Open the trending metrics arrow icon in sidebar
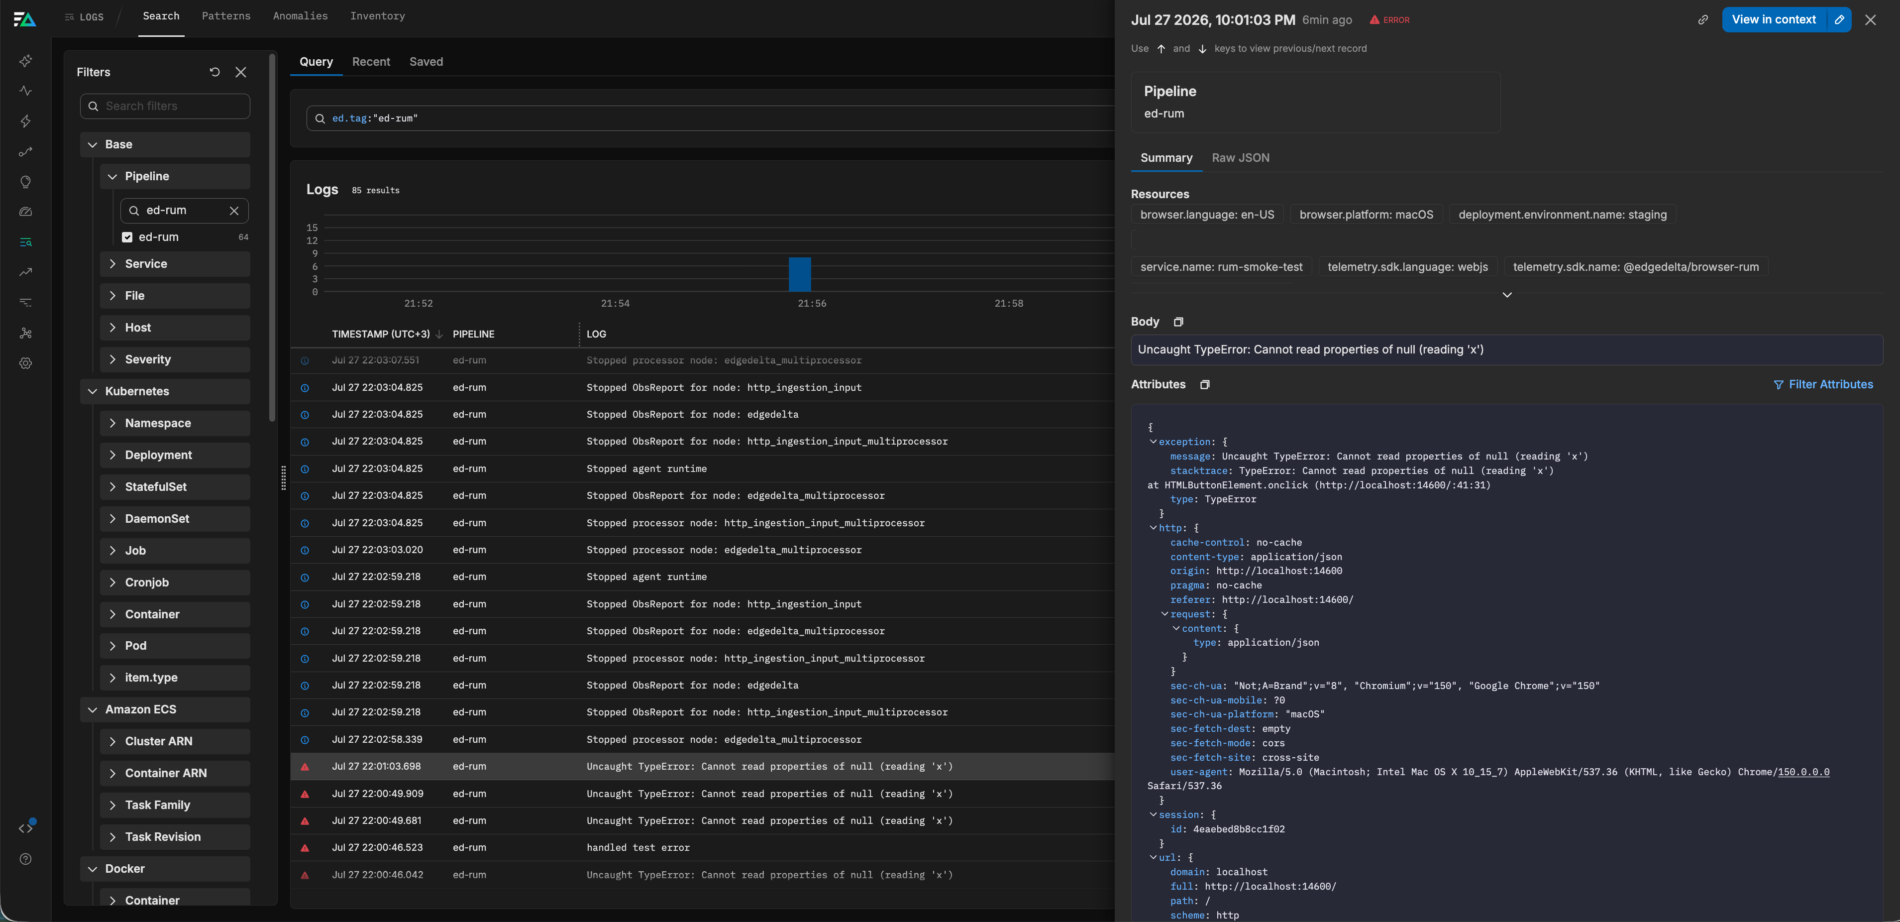1900x922 pixels. click(x=26, y=272)
